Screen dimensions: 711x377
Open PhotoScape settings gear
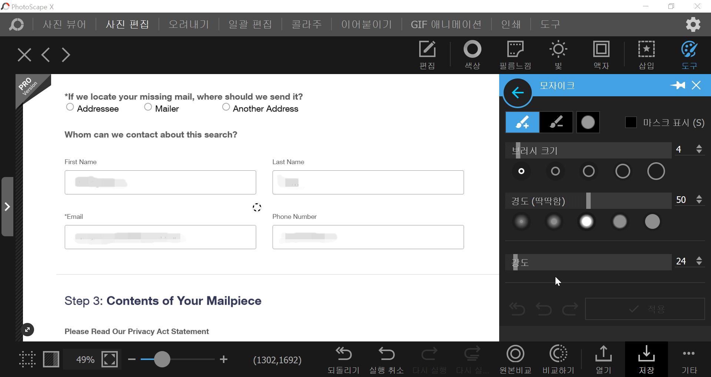tap(693, 24)
